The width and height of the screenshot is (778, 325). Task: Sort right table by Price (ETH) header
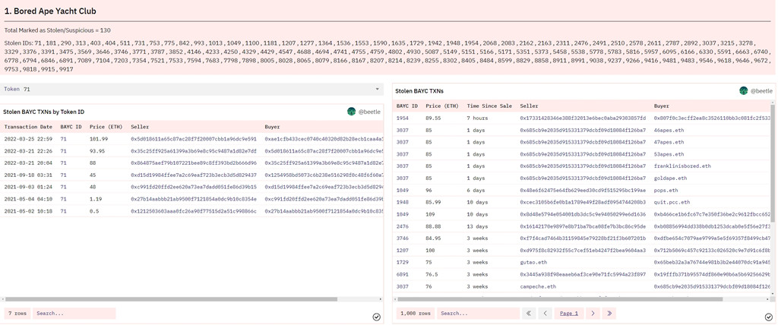pyautogui.click(x=442, y=106)
